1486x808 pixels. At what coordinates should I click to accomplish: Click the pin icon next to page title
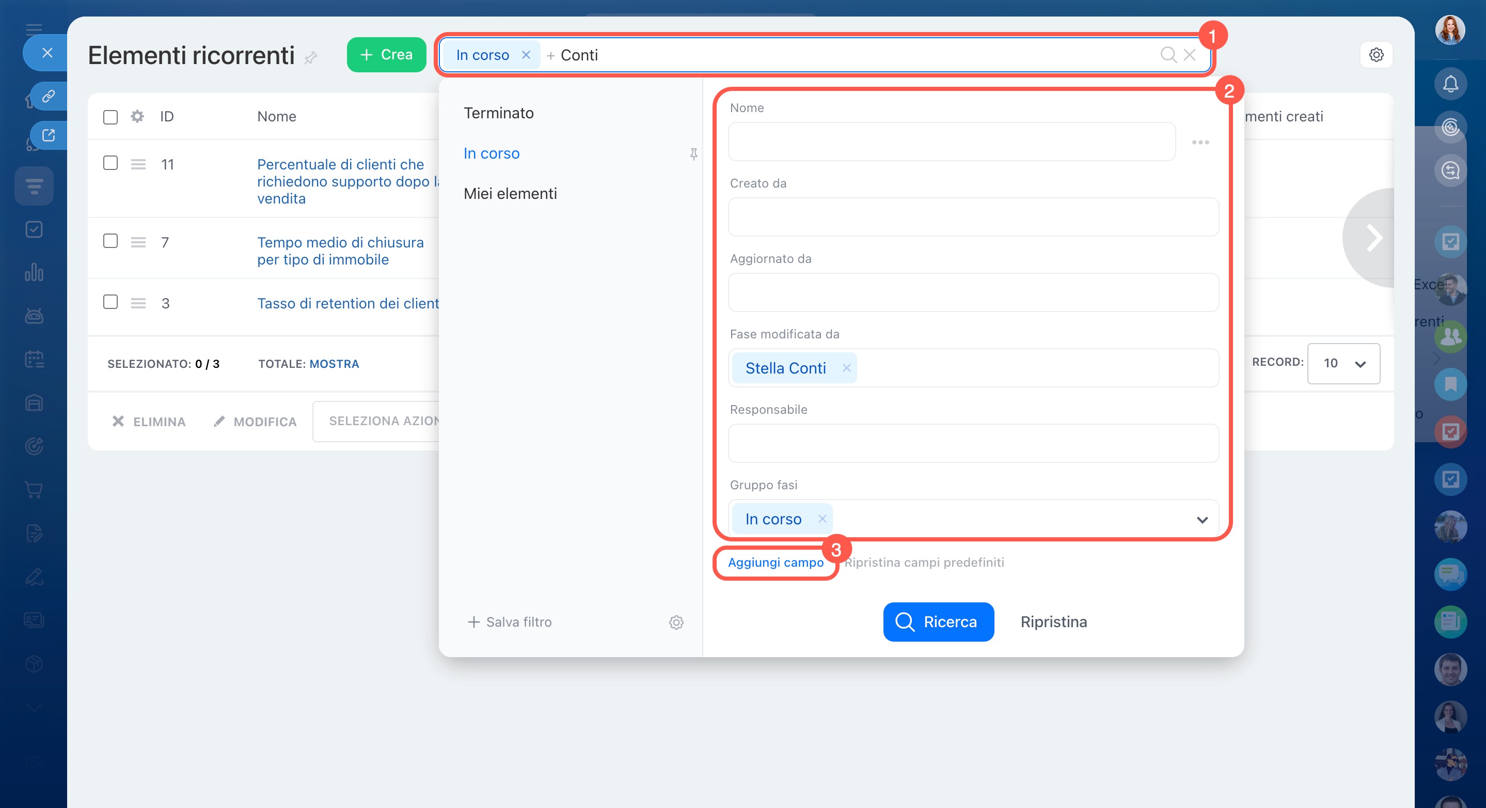pyautogui.click(x=311, y=57)
